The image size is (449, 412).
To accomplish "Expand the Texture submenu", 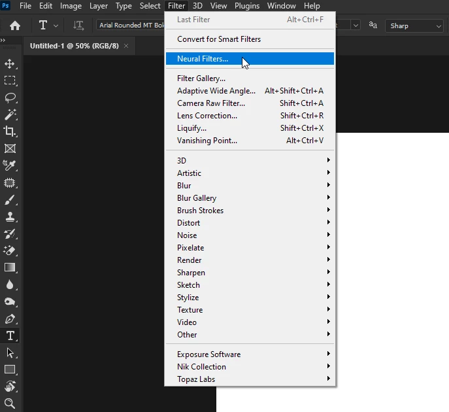I will click(x=250, y=310).
